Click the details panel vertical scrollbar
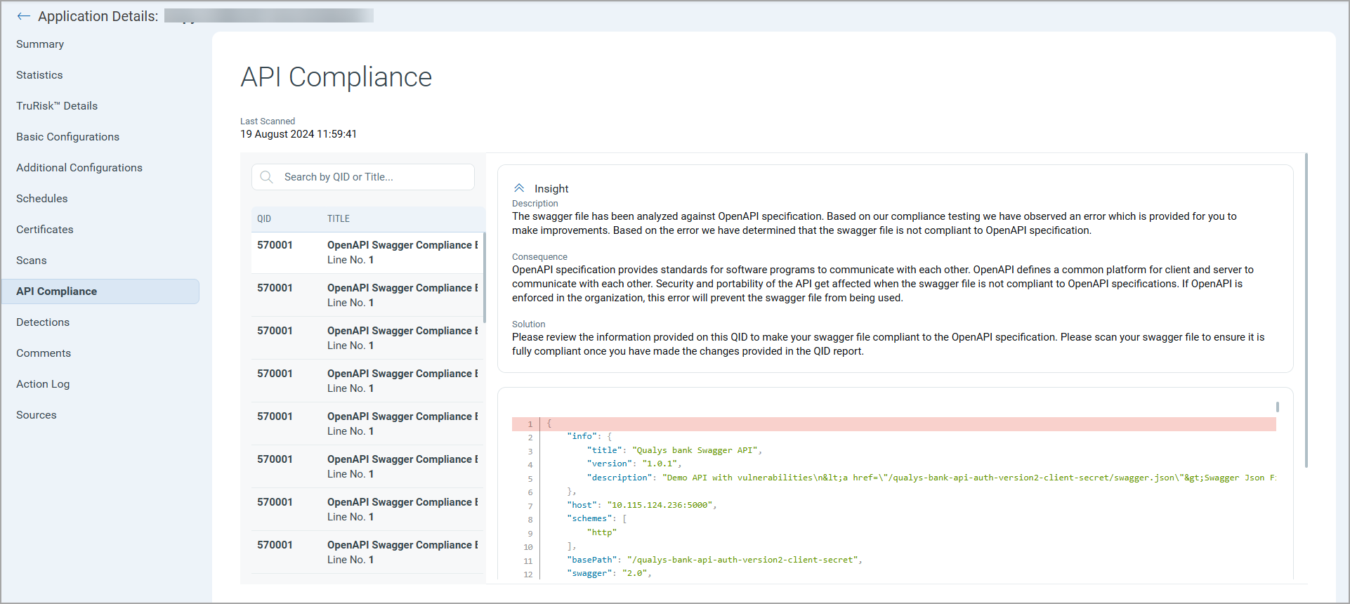This screenshot has height=604, width=1350. (1306, 310)
